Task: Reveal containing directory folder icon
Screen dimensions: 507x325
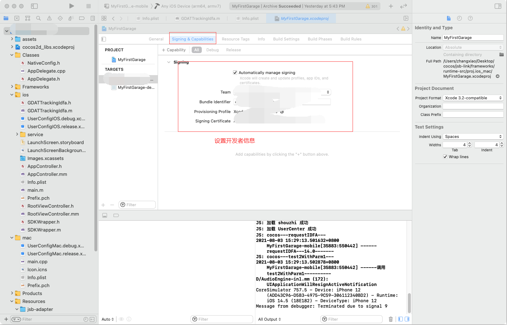Action: (x=501, y=55)
